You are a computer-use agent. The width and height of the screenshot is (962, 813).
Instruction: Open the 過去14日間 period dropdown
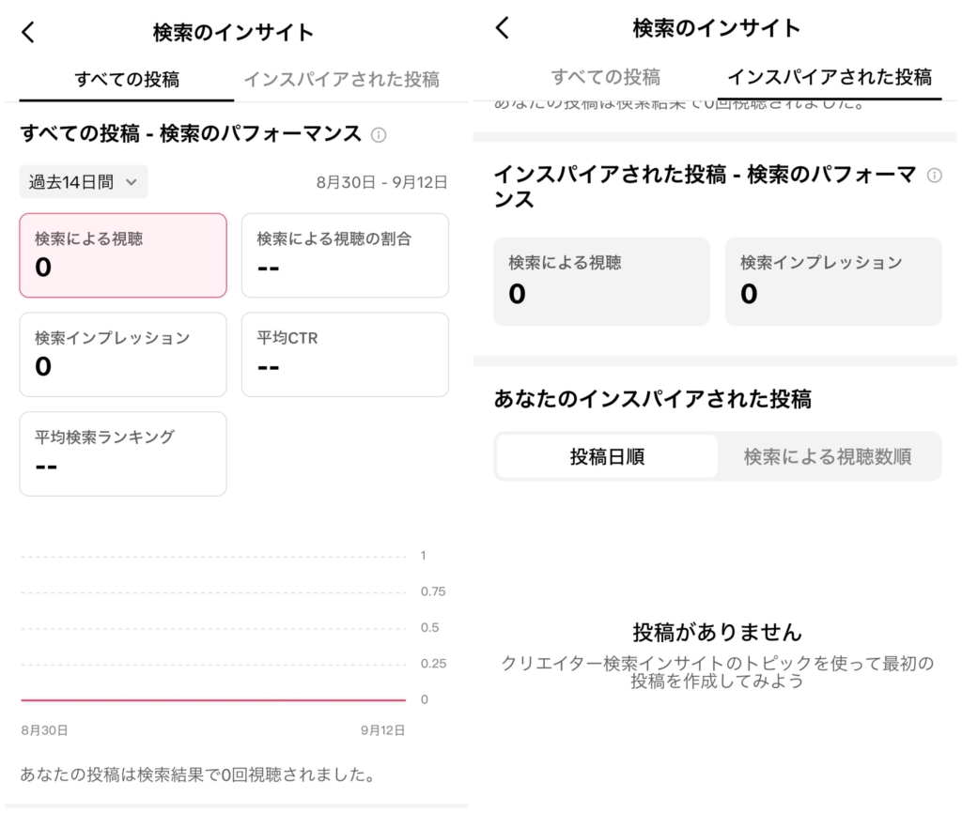tap(84, 182)
